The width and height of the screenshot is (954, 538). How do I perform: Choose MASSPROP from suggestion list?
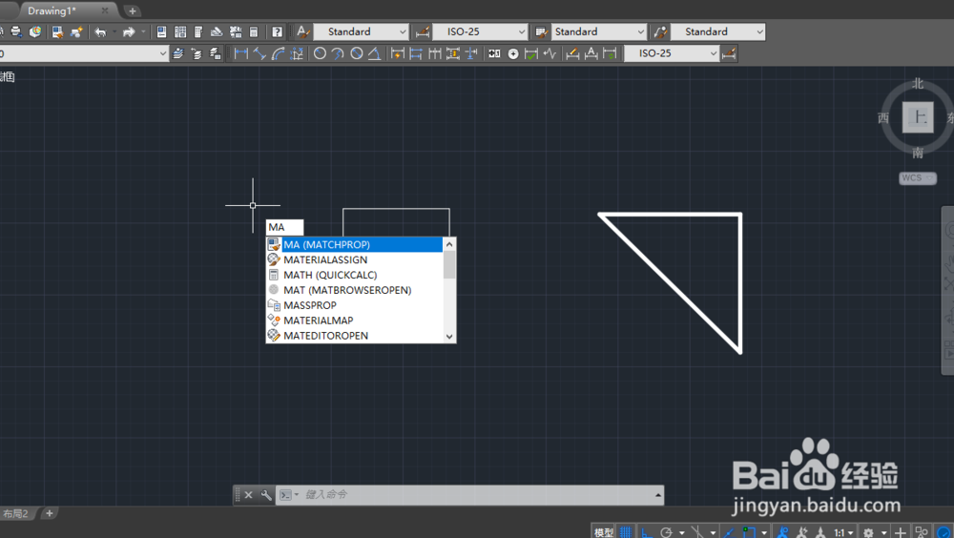[355, 305]
